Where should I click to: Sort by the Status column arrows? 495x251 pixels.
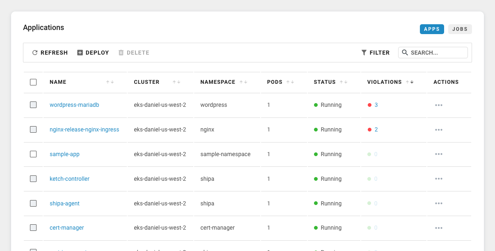344,82
